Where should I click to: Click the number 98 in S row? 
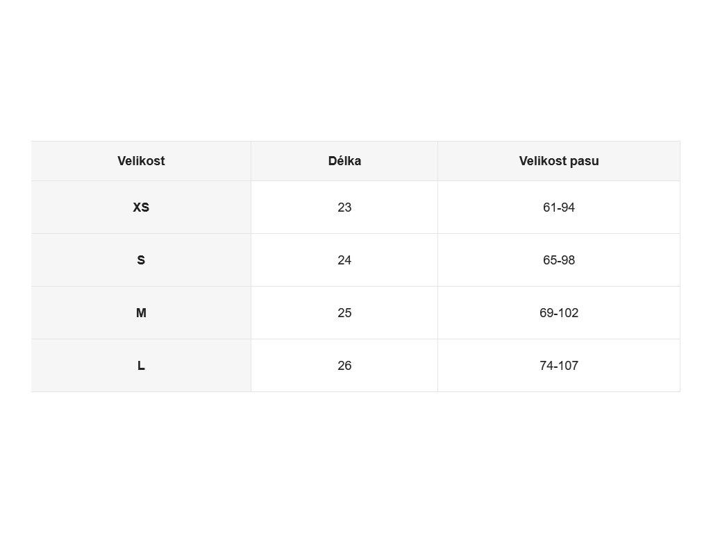[569, 260]
